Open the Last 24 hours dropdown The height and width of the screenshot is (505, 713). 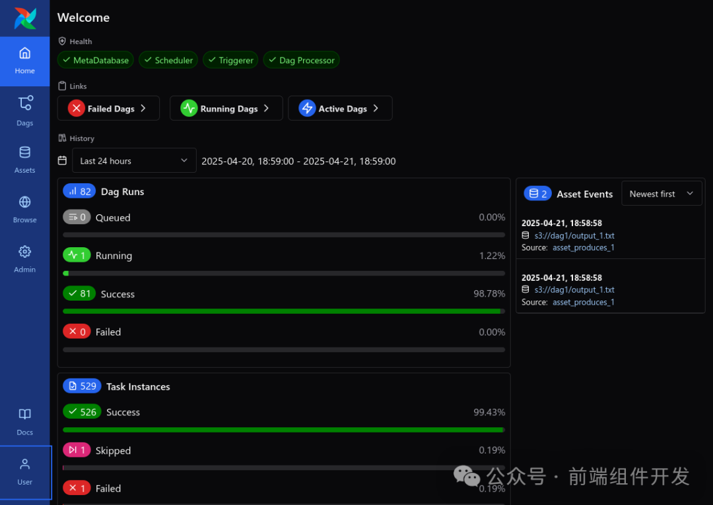134,160
